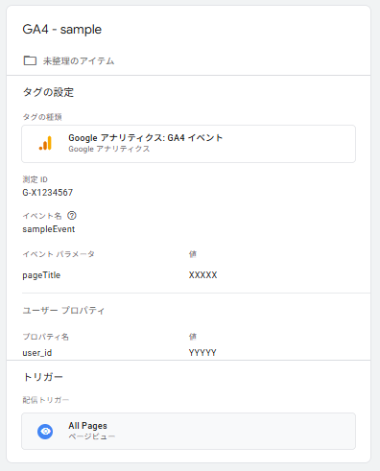
Task: Open the Google アナリティクス: GA4 イベント tag type card
Action: coord(188,144)
